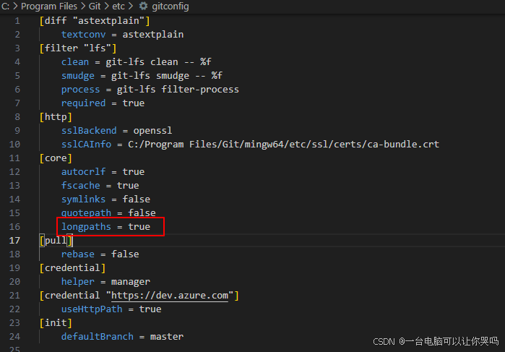The height and width of the screenshot is (352, 505).
Task: Click the 'autocrlf' key
Action: [83, 172]
